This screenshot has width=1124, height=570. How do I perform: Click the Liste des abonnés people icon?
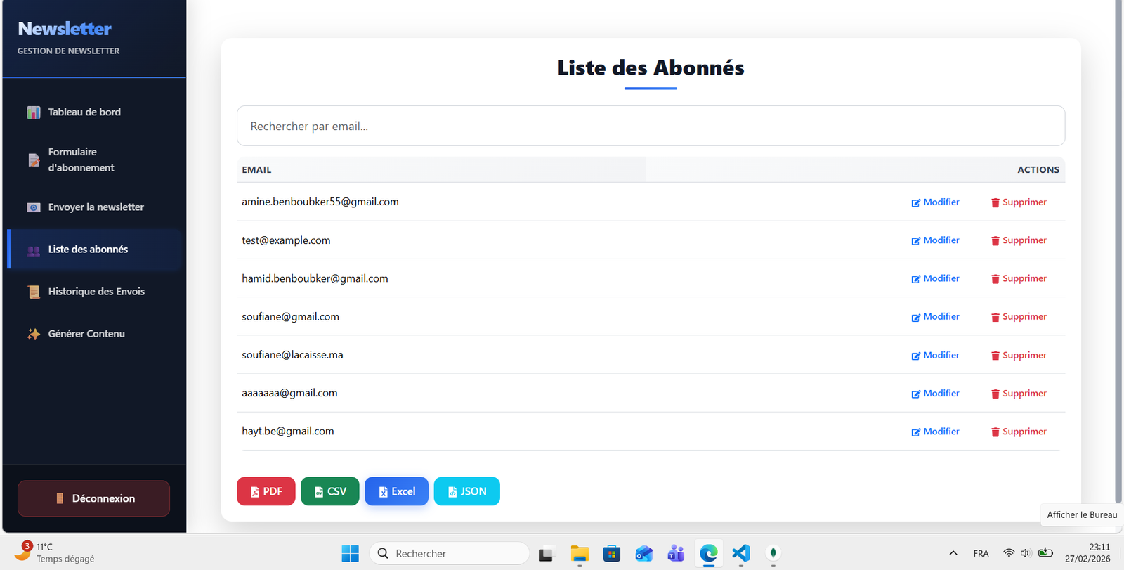point(33,250)
